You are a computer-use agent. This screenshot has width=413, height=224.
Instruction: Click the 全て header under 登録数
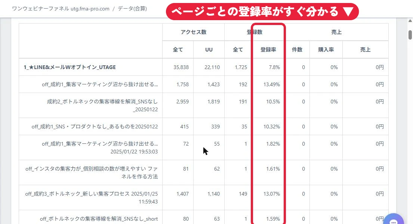pyautogui.click(x=238, y=50)
